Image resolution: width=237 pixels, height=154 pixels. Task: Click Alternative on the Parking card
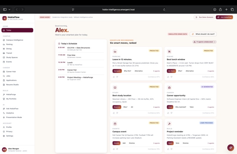click(138, 71)
